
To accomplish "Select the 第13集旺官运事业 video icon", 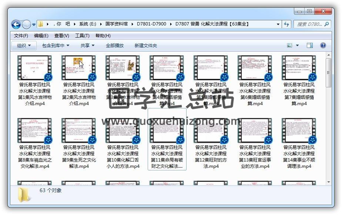I will (255, 131).
